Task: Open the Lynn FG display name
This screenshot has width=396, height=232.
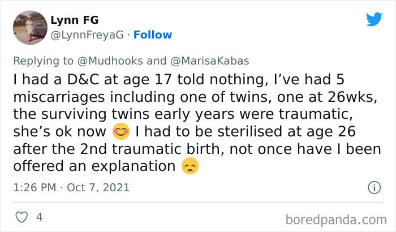Action: 75,20
